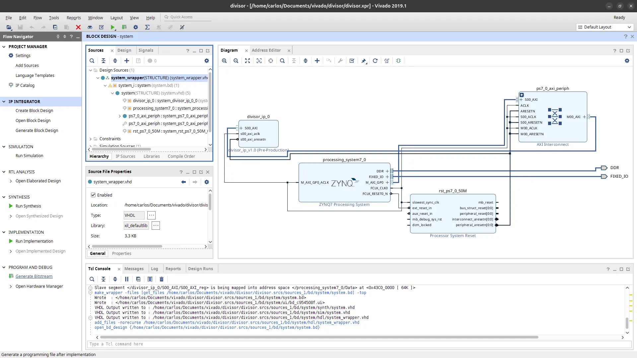Focus the Tcl command input field
The width and height of the screenshot is (637, 358).
(359, 344)
